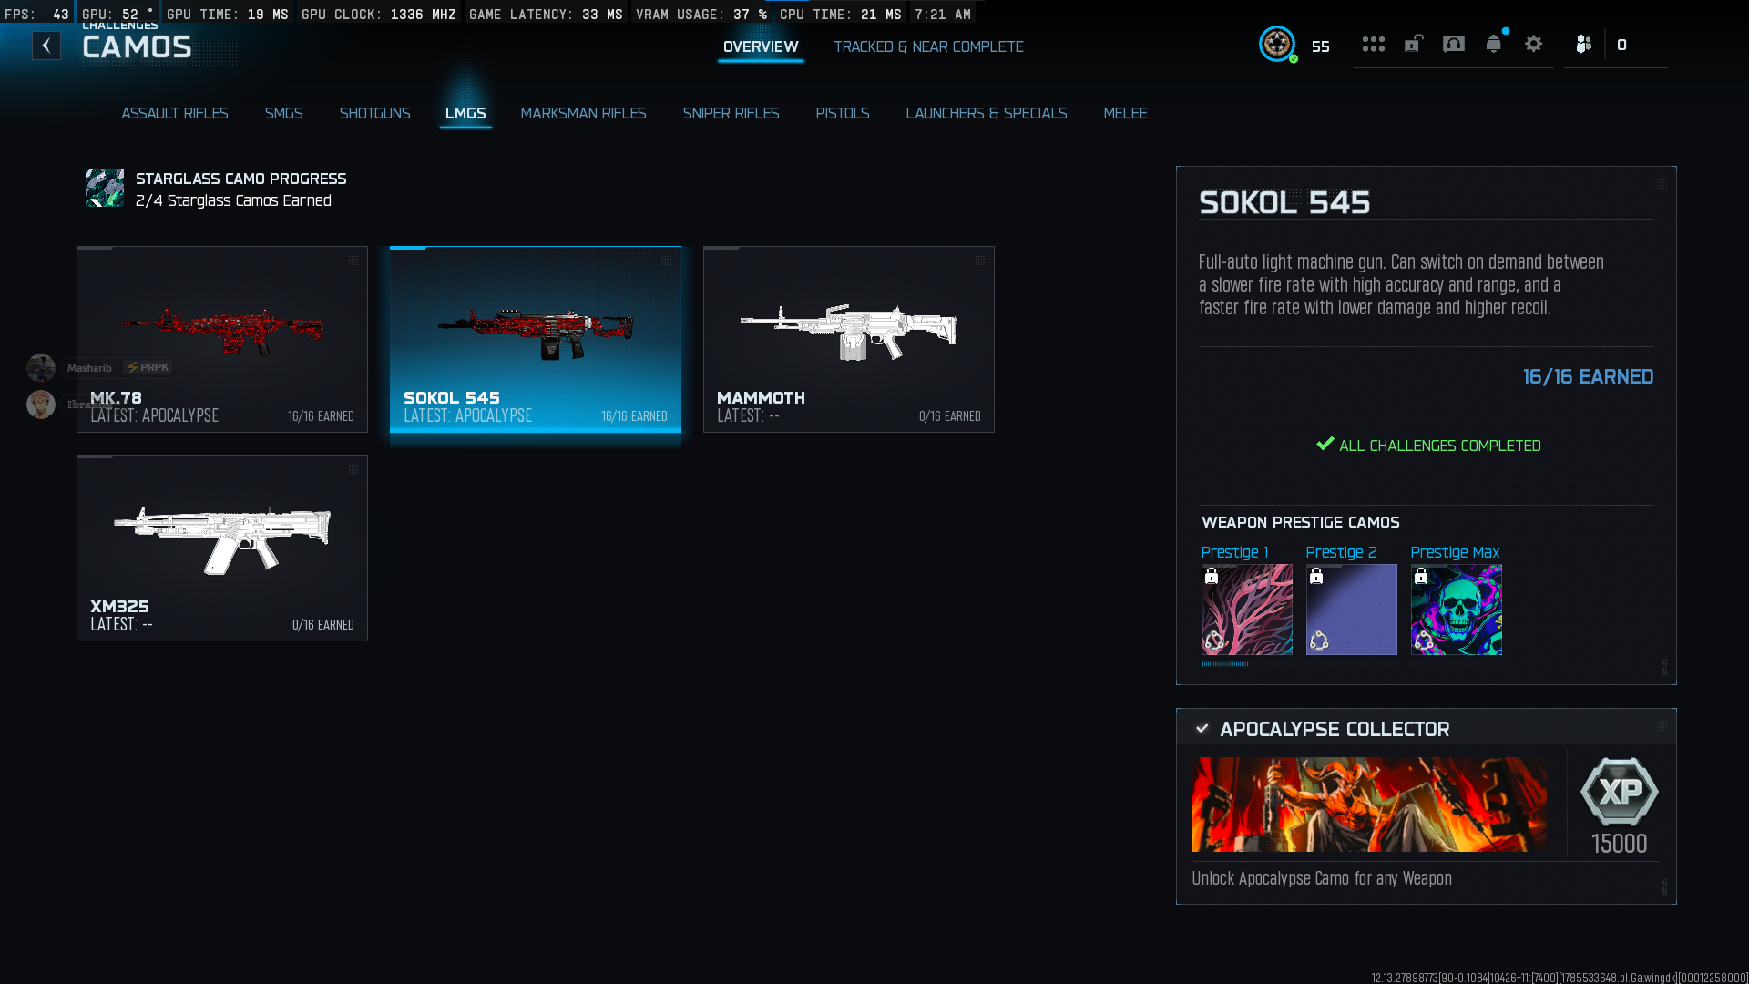The height and width of the screenshot is (984, 1749).
Task: Click the lock icon on Prestige 1 camo
Action: 1212,576
